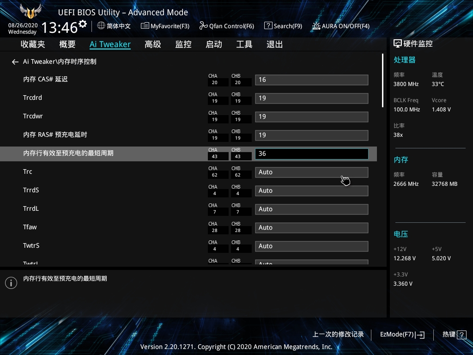The image size is (473, 355).
Task: Switch to EzMode(F7)
Action: [402, 335]
